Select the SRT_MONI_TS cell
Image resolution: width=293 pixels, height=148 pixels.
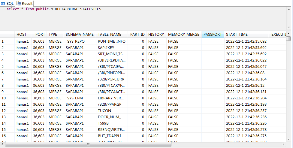pyautogui.click(x=112, y=54)
